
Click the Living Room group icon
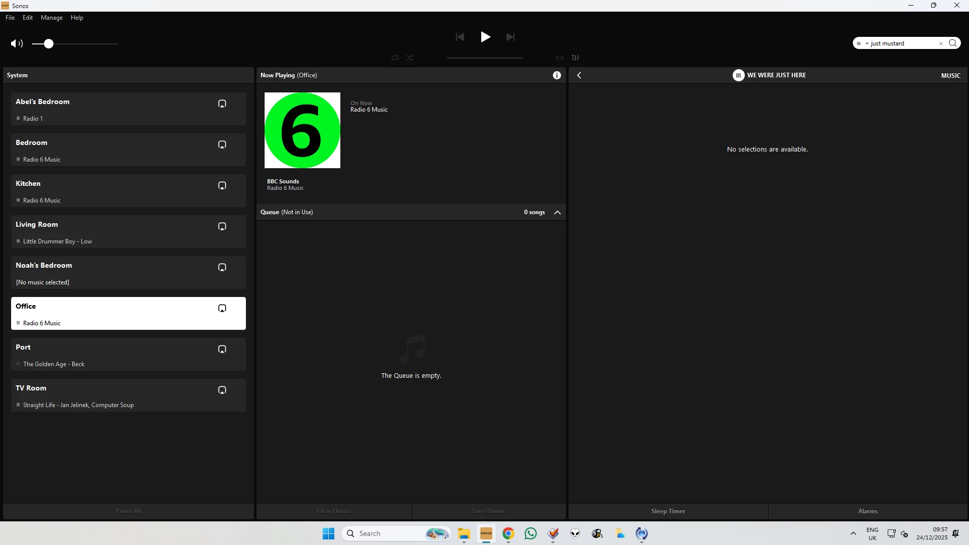222,226
